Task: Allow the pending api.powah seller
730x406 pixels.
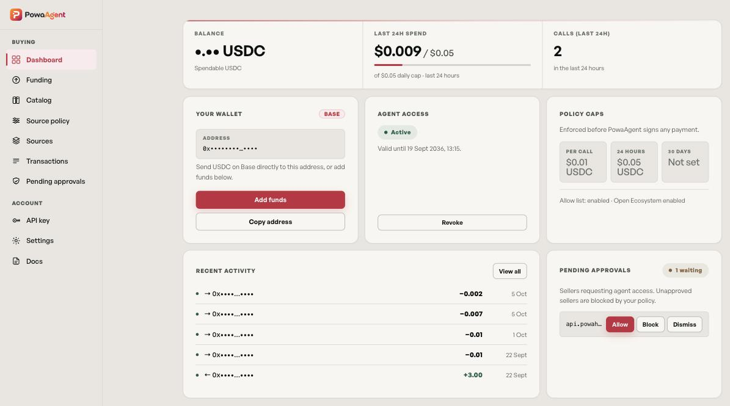Action: tap(619, 324)
